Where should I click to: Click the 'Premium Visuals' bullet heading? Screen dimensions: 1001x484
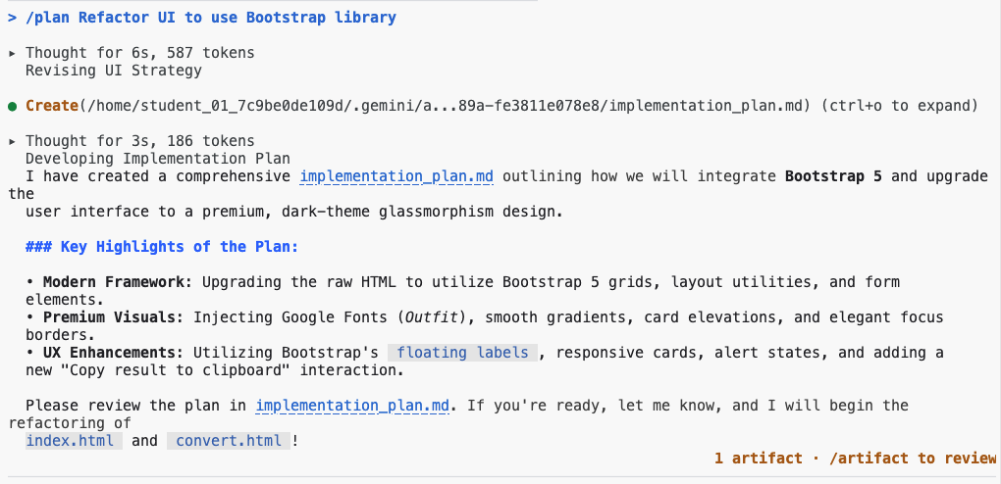point(114,316)
